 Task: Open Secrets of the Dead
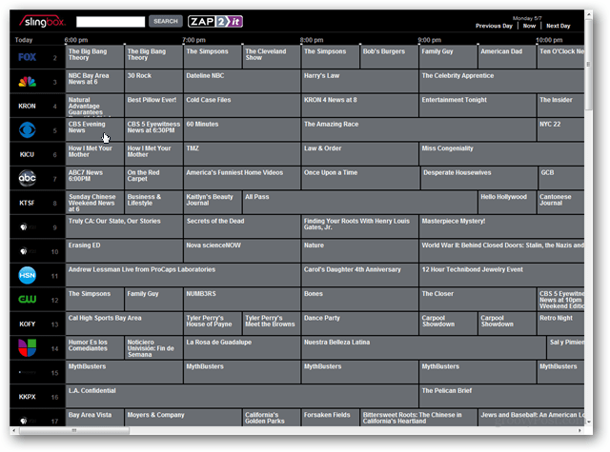tap(241, 226)
